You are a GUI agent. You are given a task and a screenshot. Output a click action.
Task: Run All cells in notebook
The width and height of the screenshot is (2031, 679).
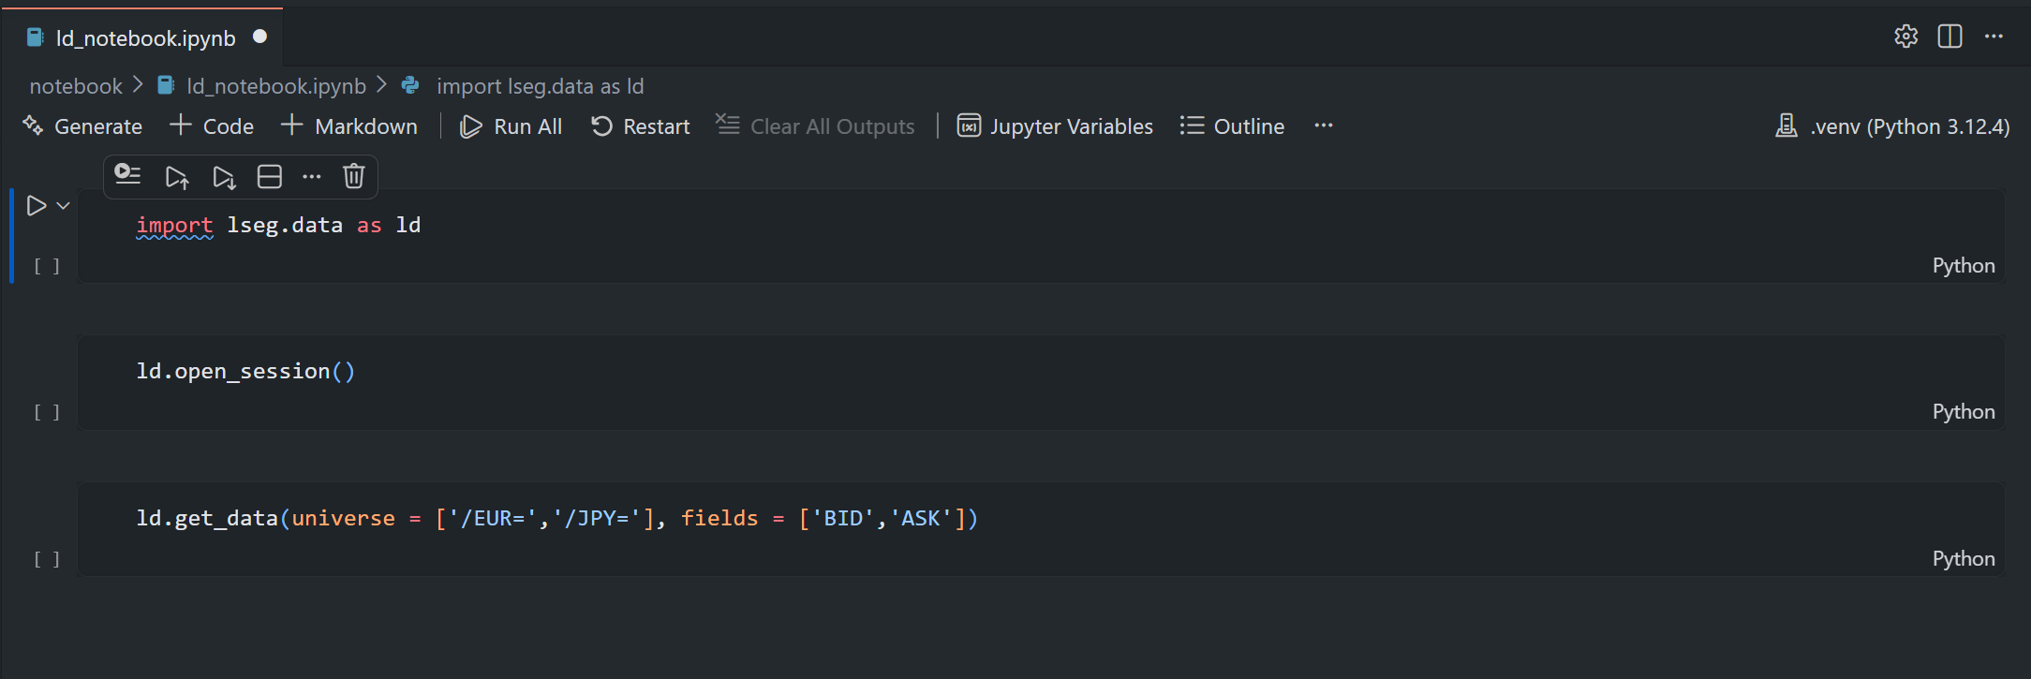[511, 126]
